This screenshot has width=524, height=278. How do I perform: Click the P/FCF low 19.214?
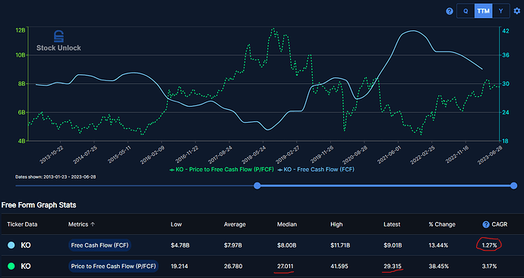178,267
